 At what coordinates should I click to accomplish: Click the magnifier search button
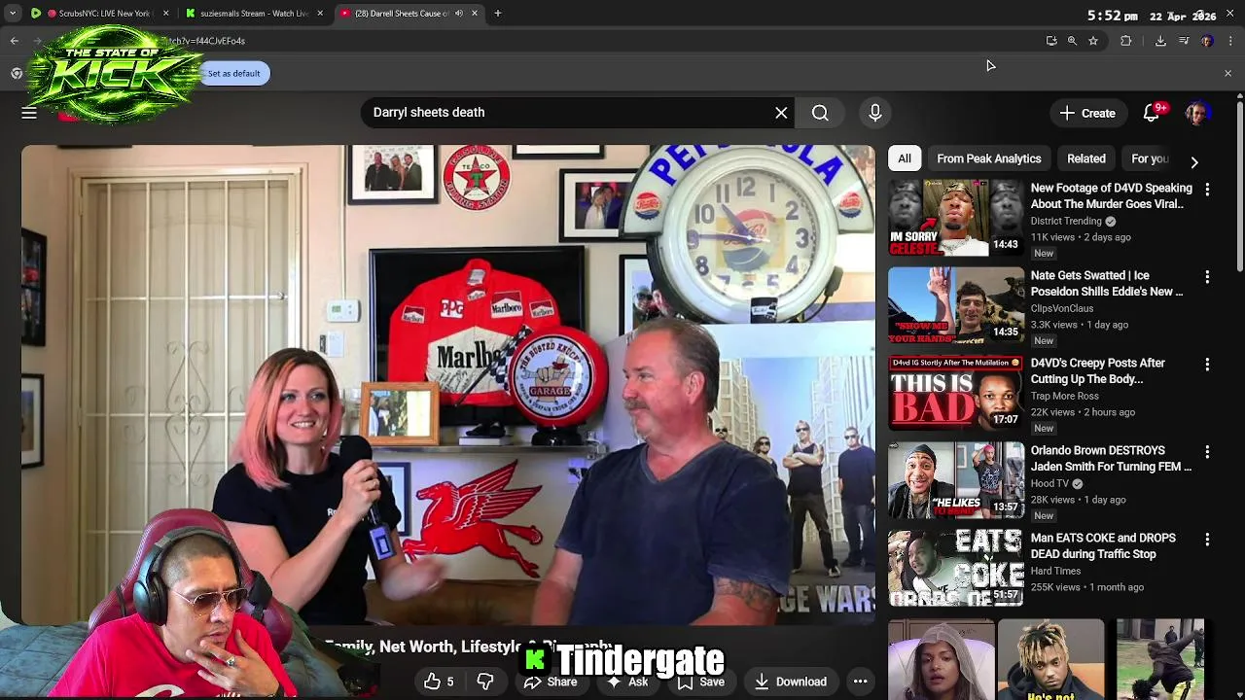click(x=820, y=113)
